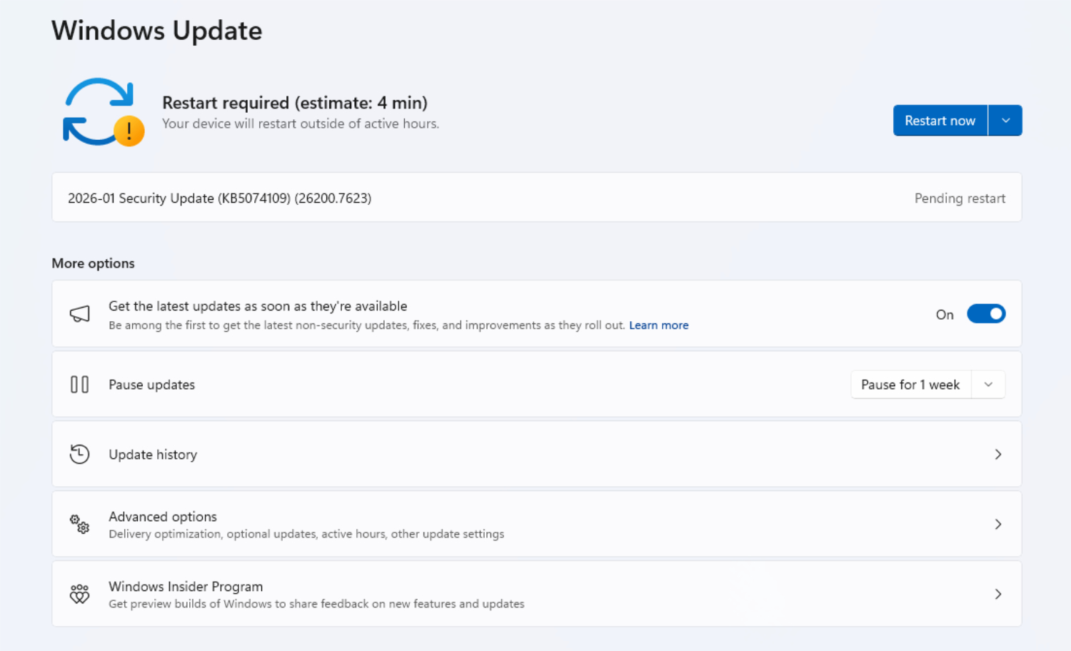This screenshot has height=651, width=1071.
Task: Click the megaphone icon for latest updates
Action: [x=79, y=313]
